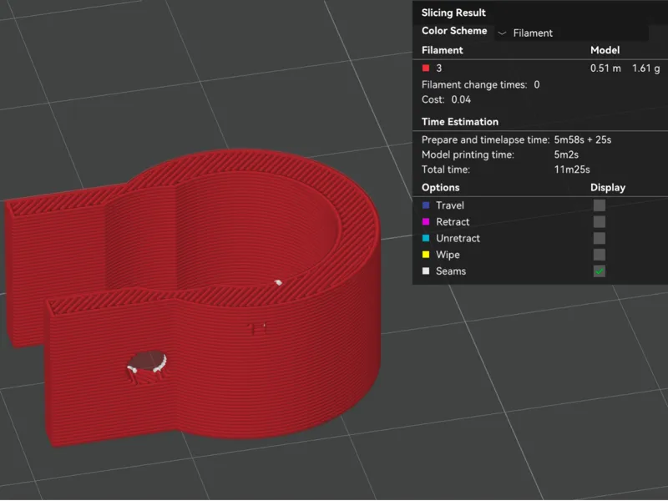Click the Filament column header

click(x=442, y=50)
